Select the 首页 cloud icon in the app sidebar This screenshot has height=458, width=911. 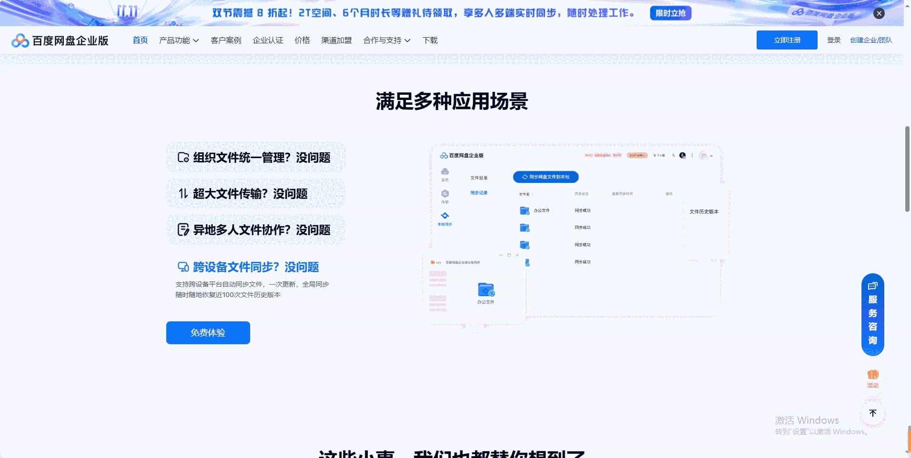coord(445,171)
